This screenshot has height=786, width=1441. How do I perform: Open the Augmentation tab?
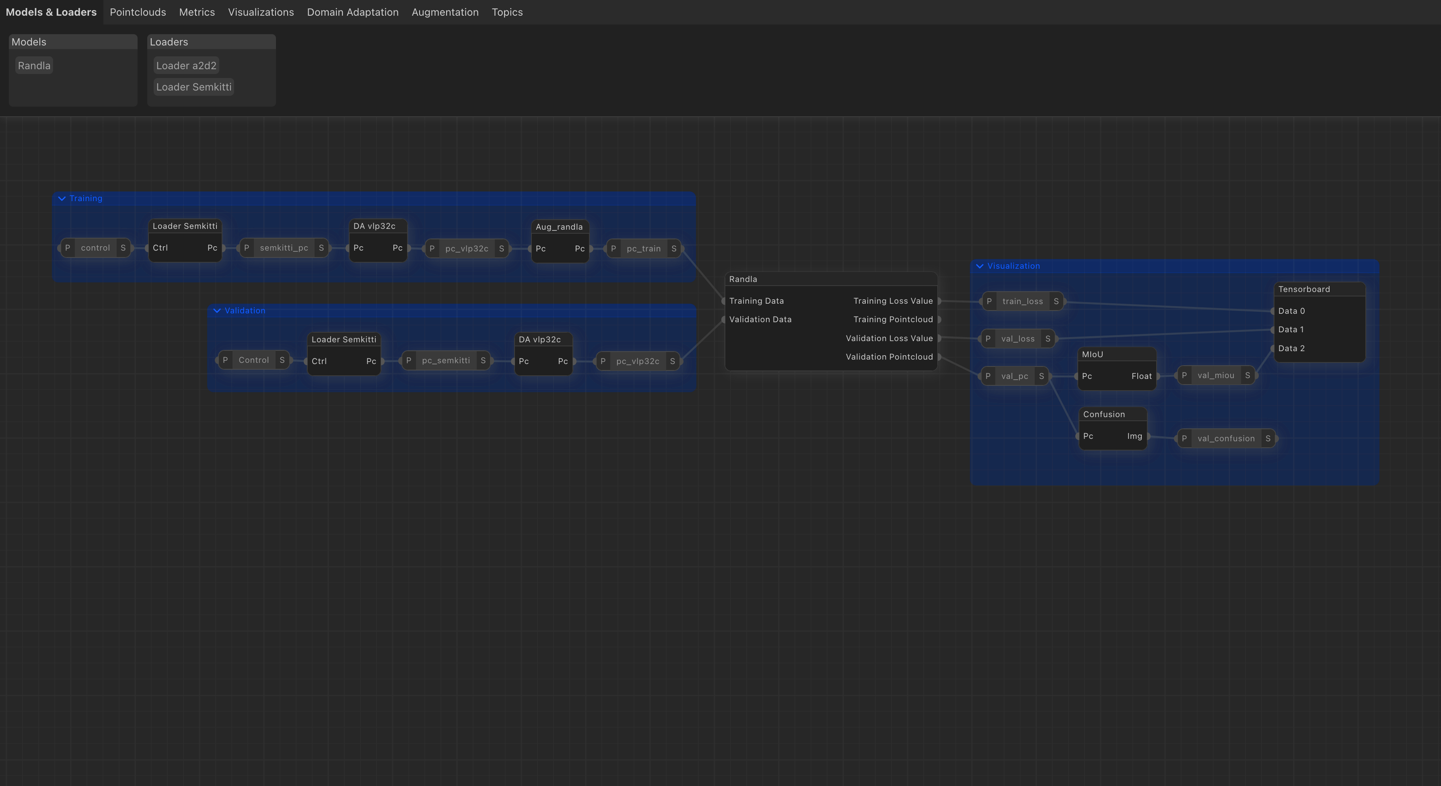click(445, 12)
